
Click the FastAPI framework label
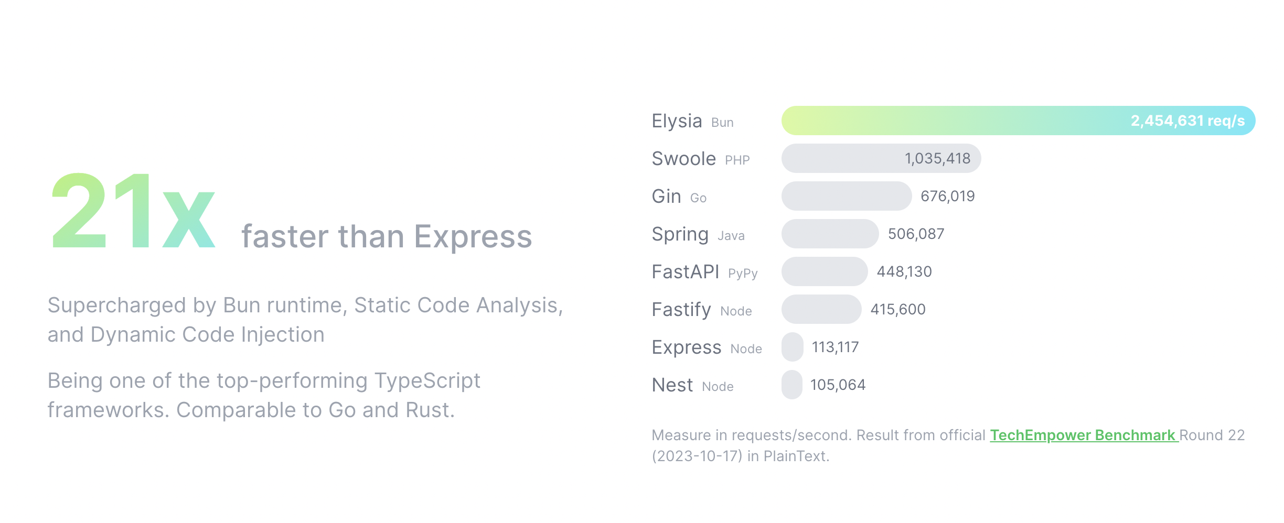685,272
